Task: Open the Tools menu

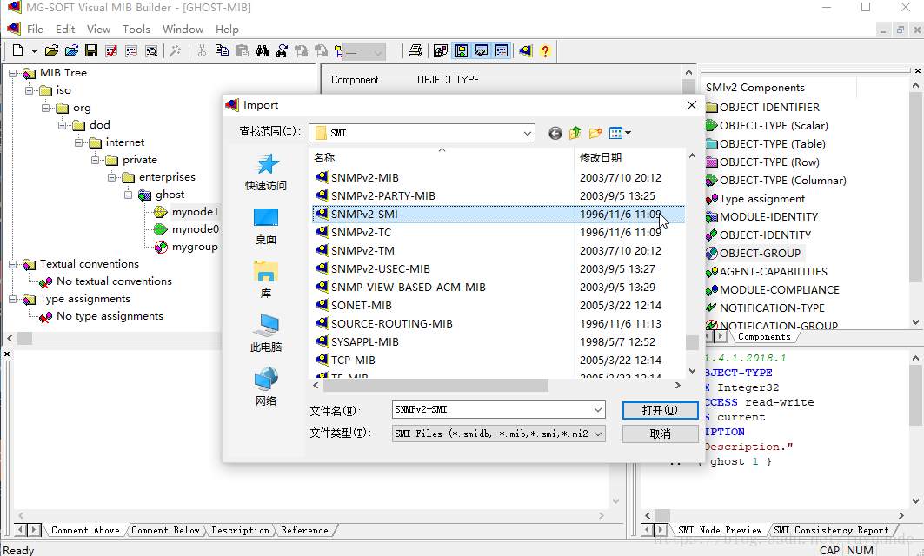Action: coord(136,30)
